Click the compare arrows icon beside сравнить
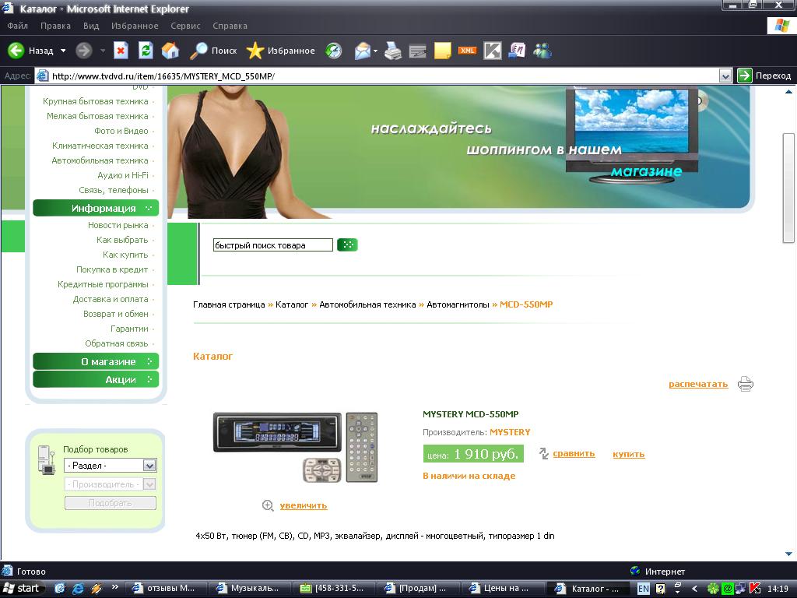797x598 pixels. point(544,453)
